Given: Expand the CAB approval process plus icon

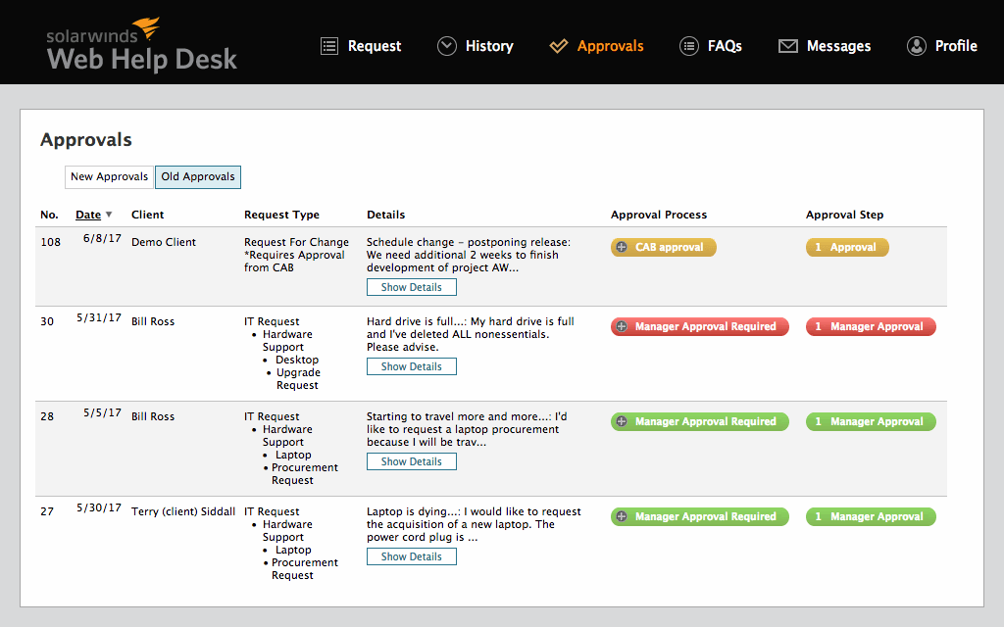Looking at the screenshot, I should (x=621, y=247).
